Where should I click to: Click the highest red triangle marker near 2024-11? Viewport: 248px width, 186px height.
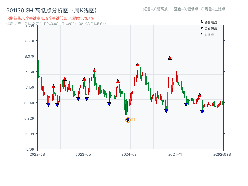coord(170,57)
